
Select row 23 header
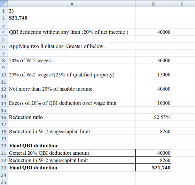(4, 168)
